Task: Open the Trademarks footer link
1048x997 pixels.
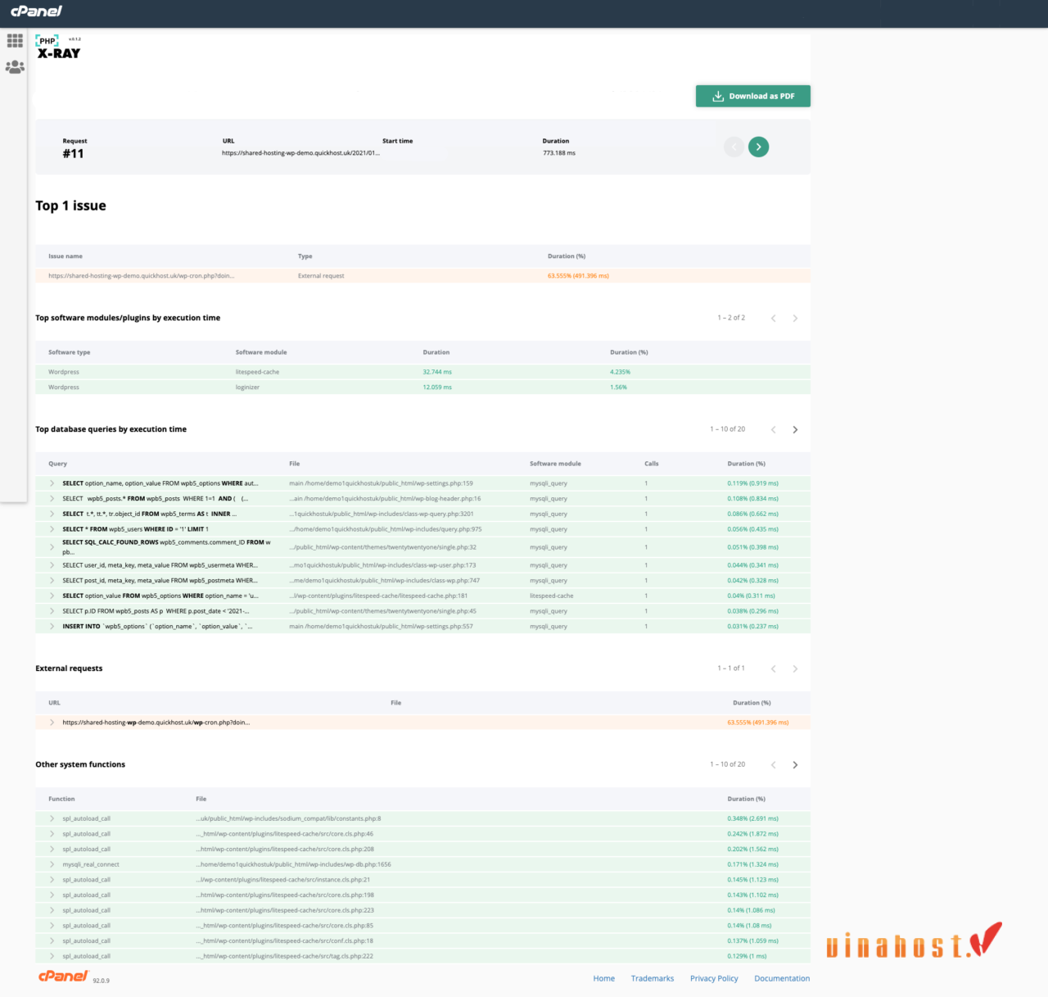Action: [653, 978]
